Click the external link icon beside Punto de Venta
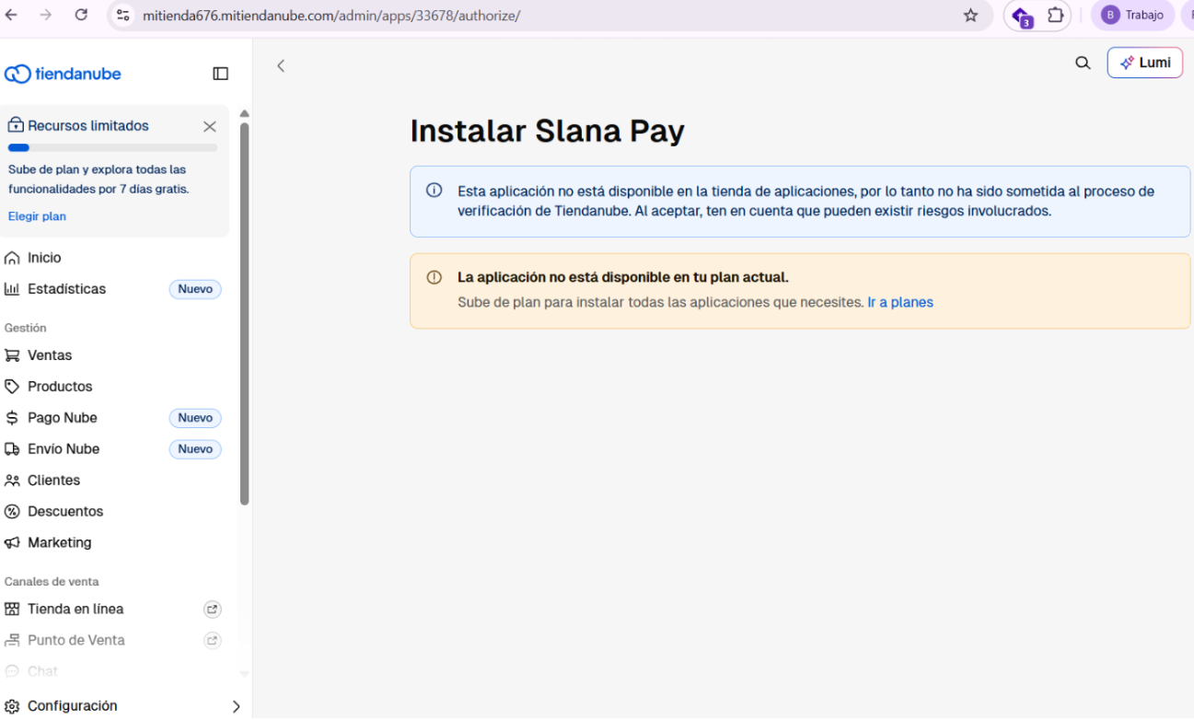This screenshot has height=720, width=1194. 213,641
